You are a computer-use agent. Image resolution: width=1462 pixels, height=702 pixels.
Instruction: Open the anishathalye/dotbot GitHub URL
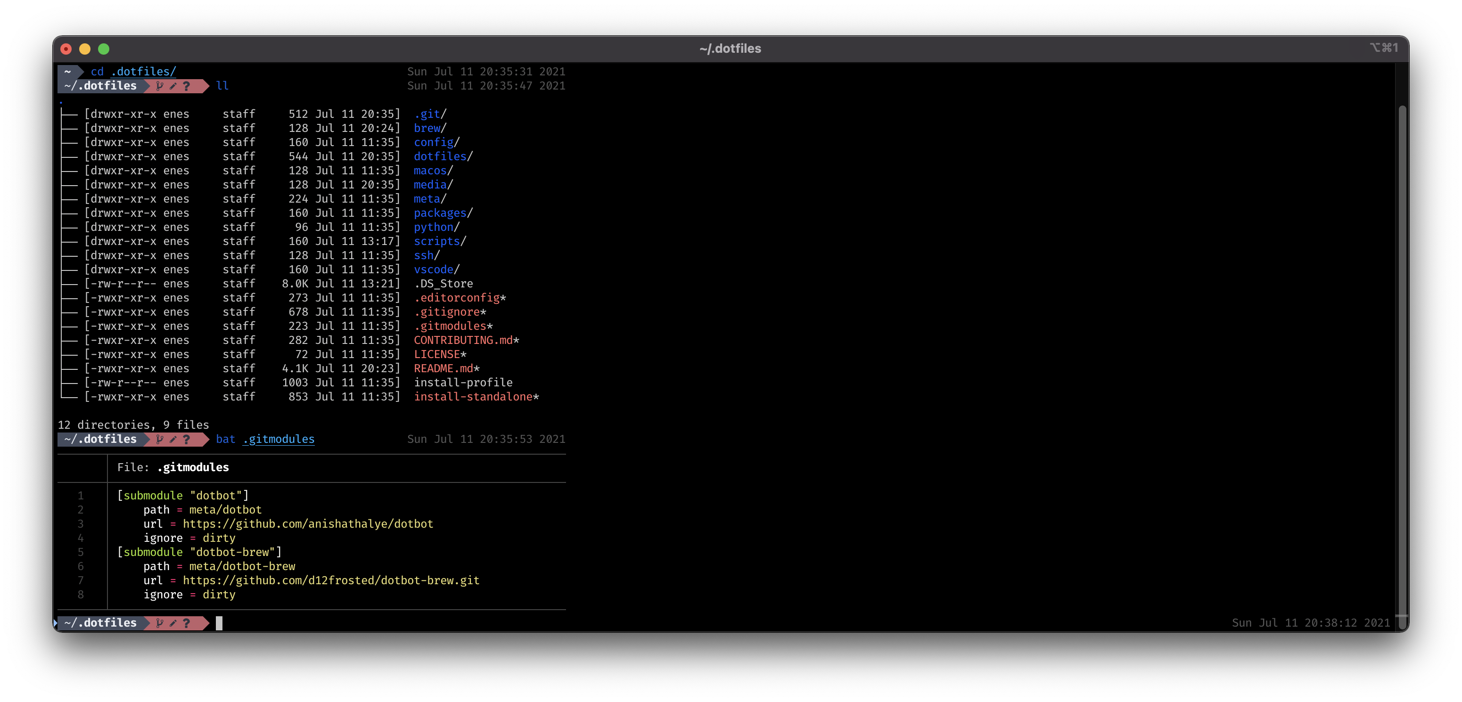pos(308,524)
